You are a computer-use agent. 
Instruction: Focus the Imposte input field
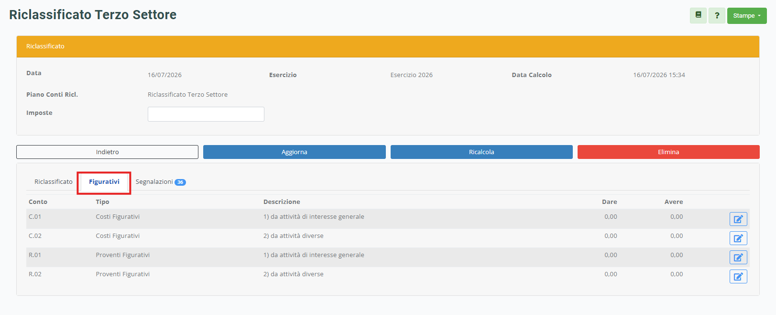(206, 114)
